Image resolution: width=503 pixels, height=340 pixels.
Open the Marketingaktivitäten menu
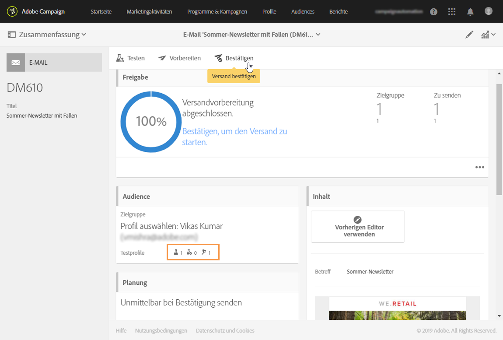click(149, 11)
